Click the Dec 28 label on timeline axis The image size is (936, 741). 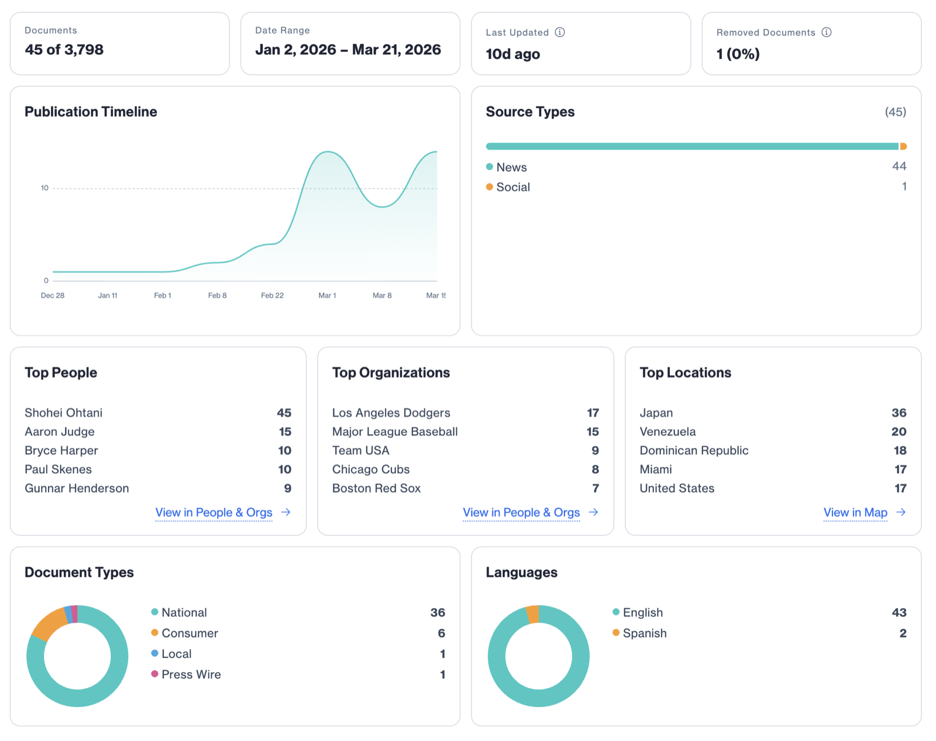pos(53,295)
